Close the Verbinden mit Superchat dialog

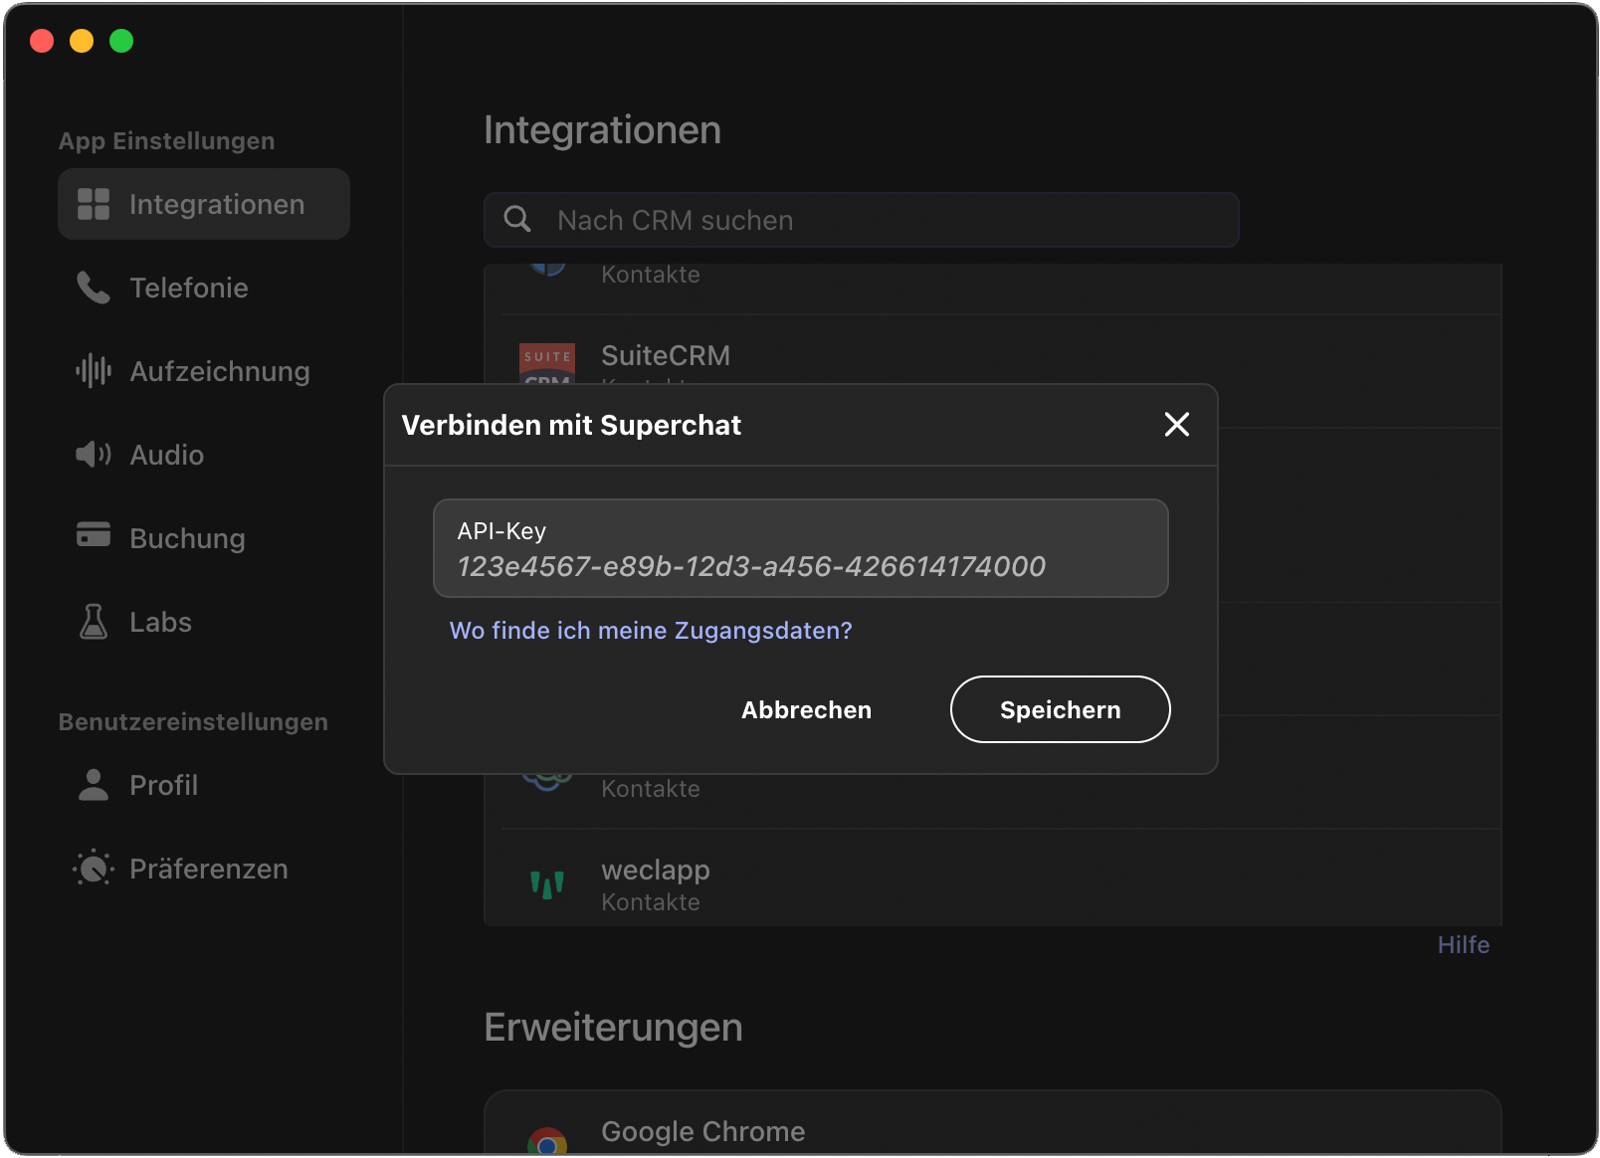click(1177, 425)
